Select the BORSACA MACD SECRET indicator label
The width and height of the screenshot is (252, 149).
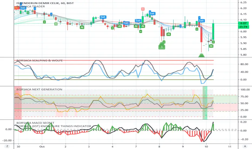[35, 123]
